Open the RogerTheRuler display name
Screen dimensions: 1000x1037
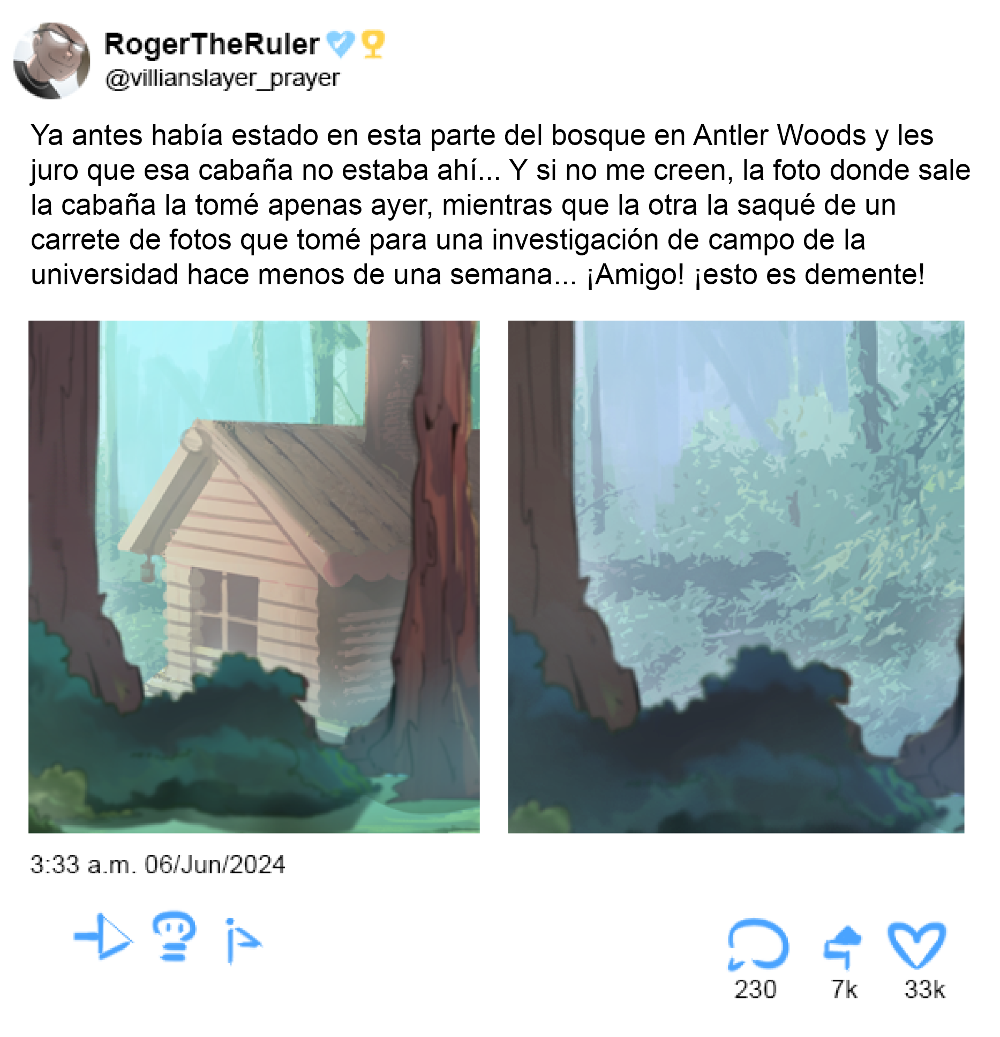(212, 44)
